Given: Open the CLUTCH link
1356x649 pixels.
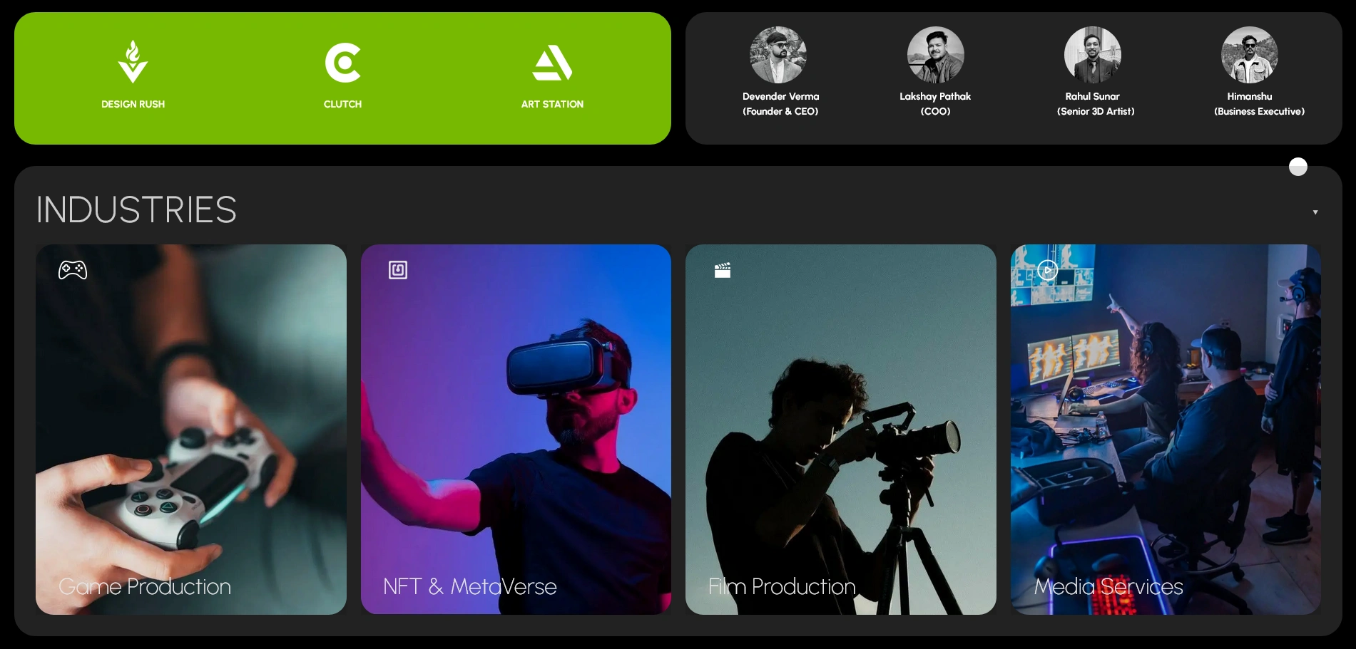Looking at the screenshot, I should point(342,104).
